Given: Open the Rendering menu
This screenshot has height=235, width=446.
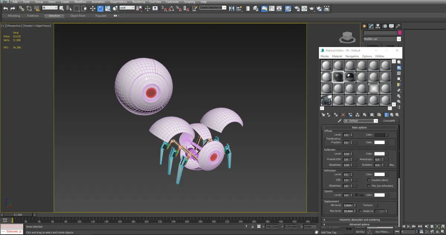Looking at the screenshot, I should (x=138, y=2).
